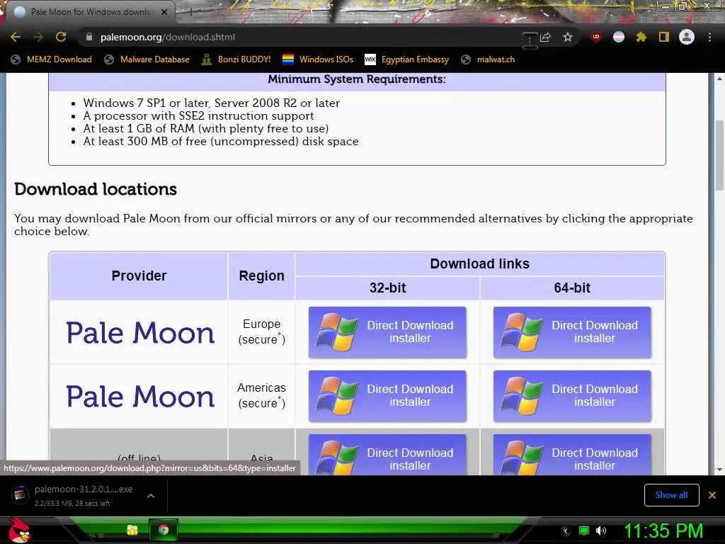This screenshot has height=544, width=725.
Task: Toggle the browser side panel icon
Action: click(664, 37)
